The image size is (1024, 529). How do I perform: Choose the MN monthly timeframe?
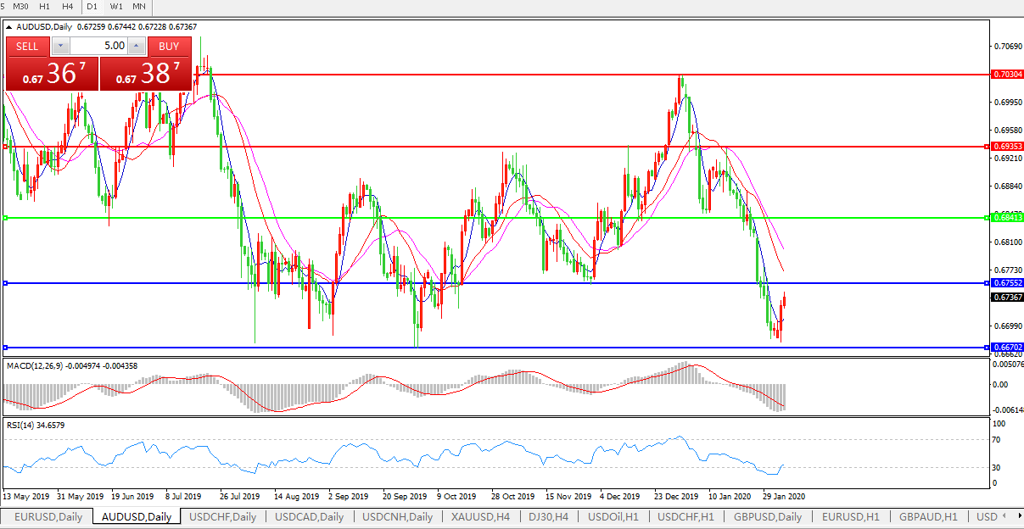pos(139,6)
